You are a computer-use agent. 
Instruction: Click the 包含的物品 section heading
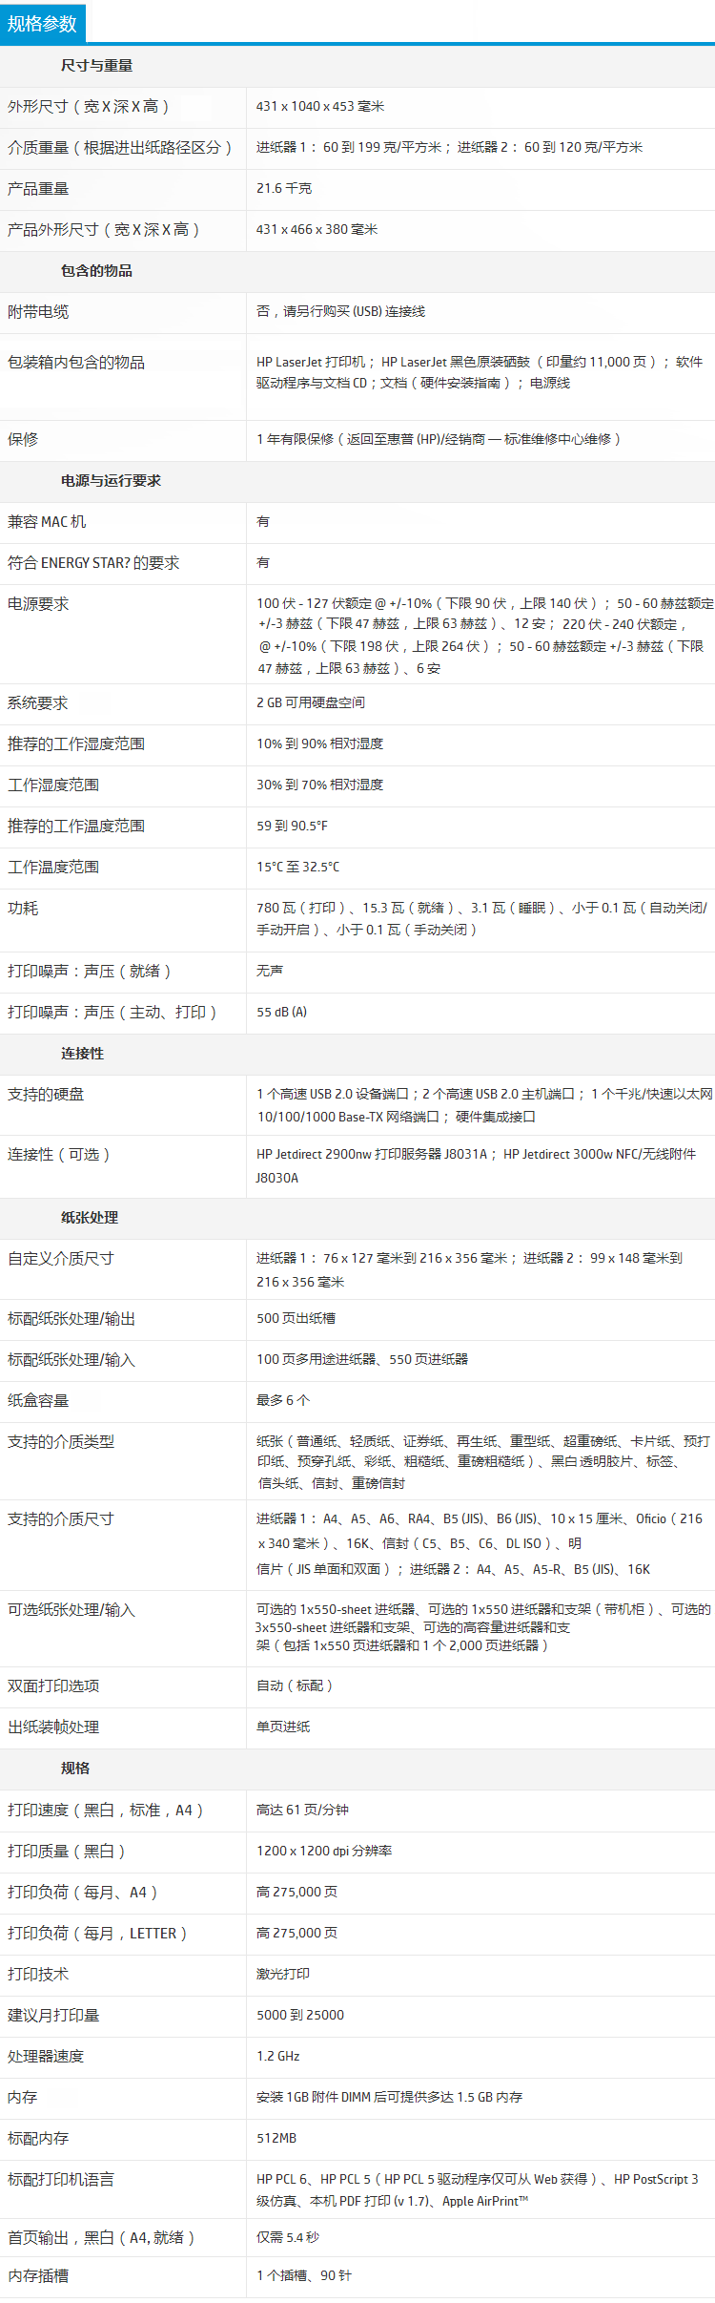click(x=97, y=271)
